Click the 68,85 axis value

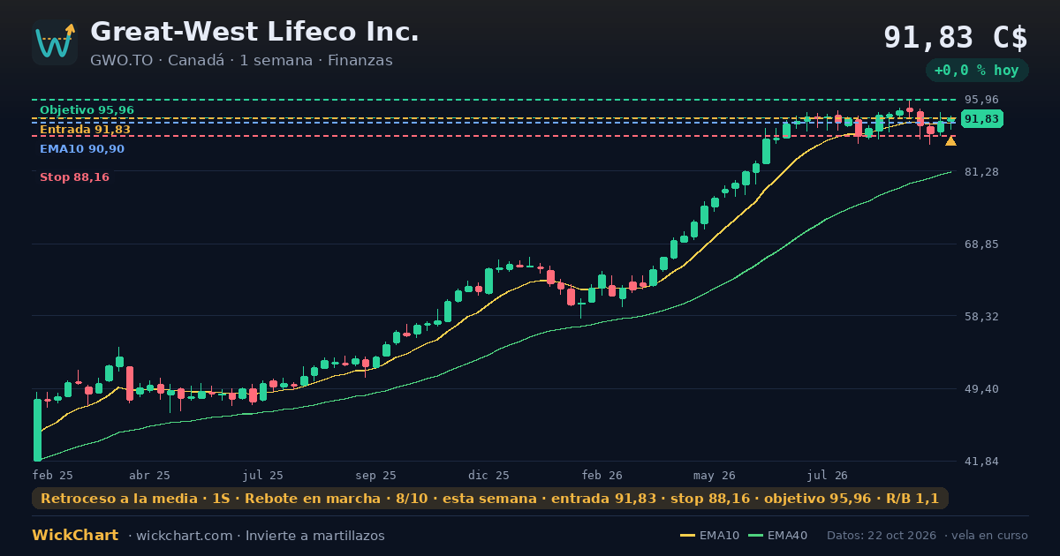click(981, 244)
